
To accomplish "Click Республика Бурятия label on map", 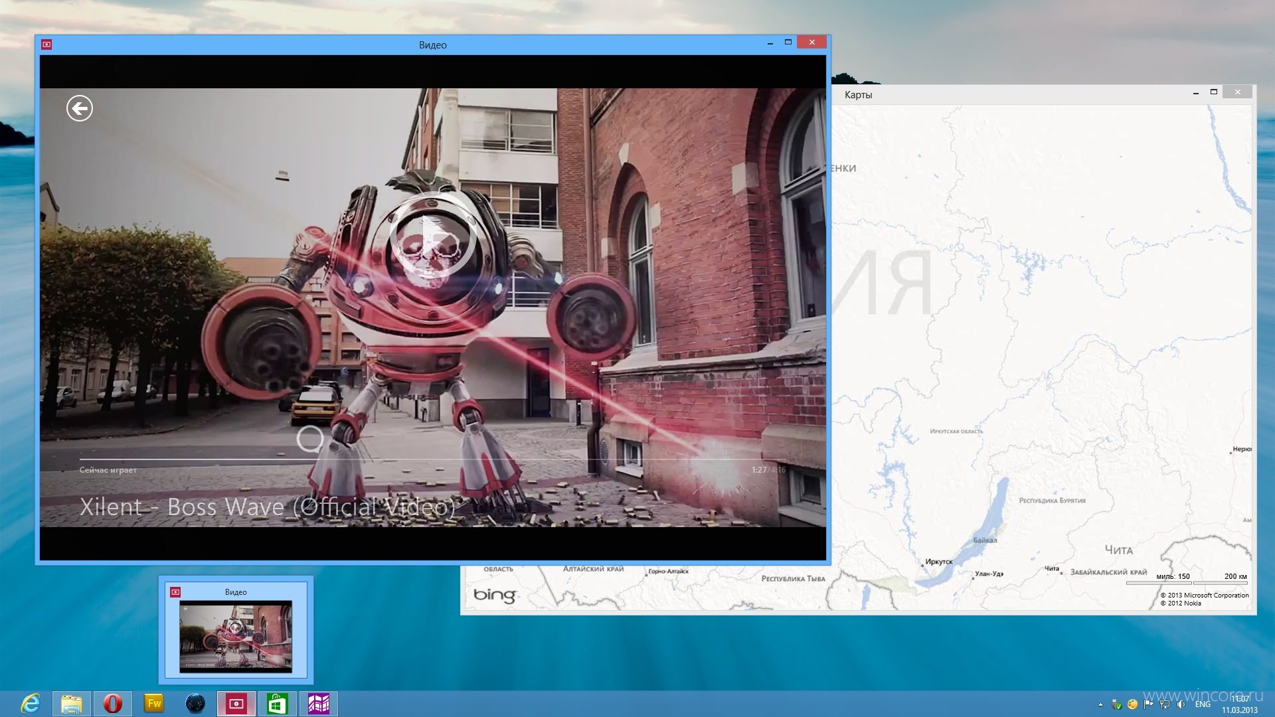I will click(1053, 501).
